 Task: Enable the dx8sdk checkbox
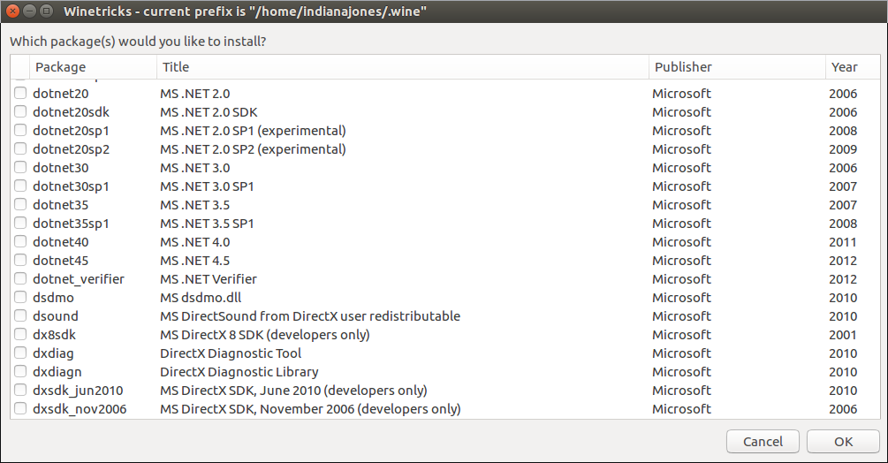(x=20, y=335)
